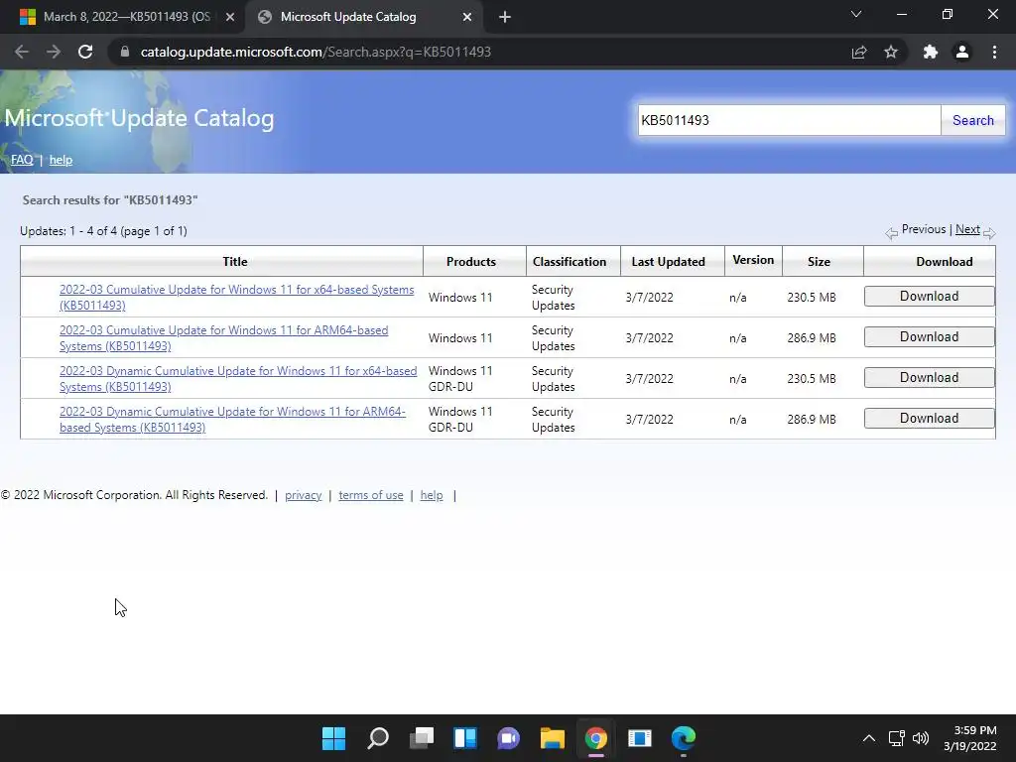Screen dimensions: 1016x762
Task: Click "Updates: 1 - 4 of 4" text
Action: (x=103, y=231)
